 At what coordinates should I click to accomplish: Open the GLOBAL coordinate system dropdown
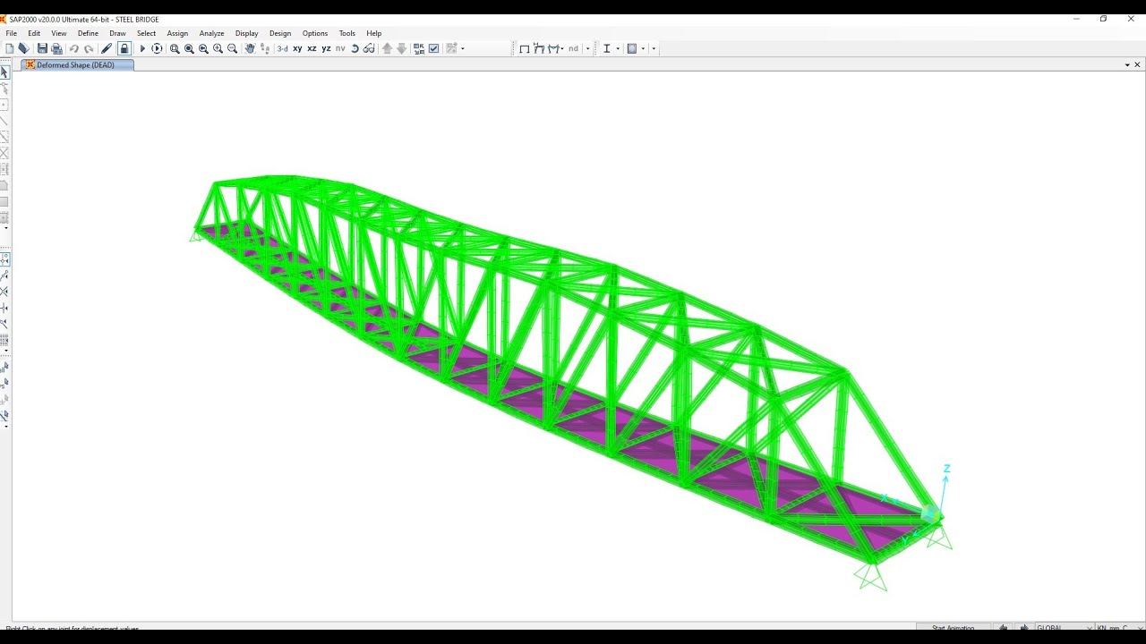pos(1065,628)
